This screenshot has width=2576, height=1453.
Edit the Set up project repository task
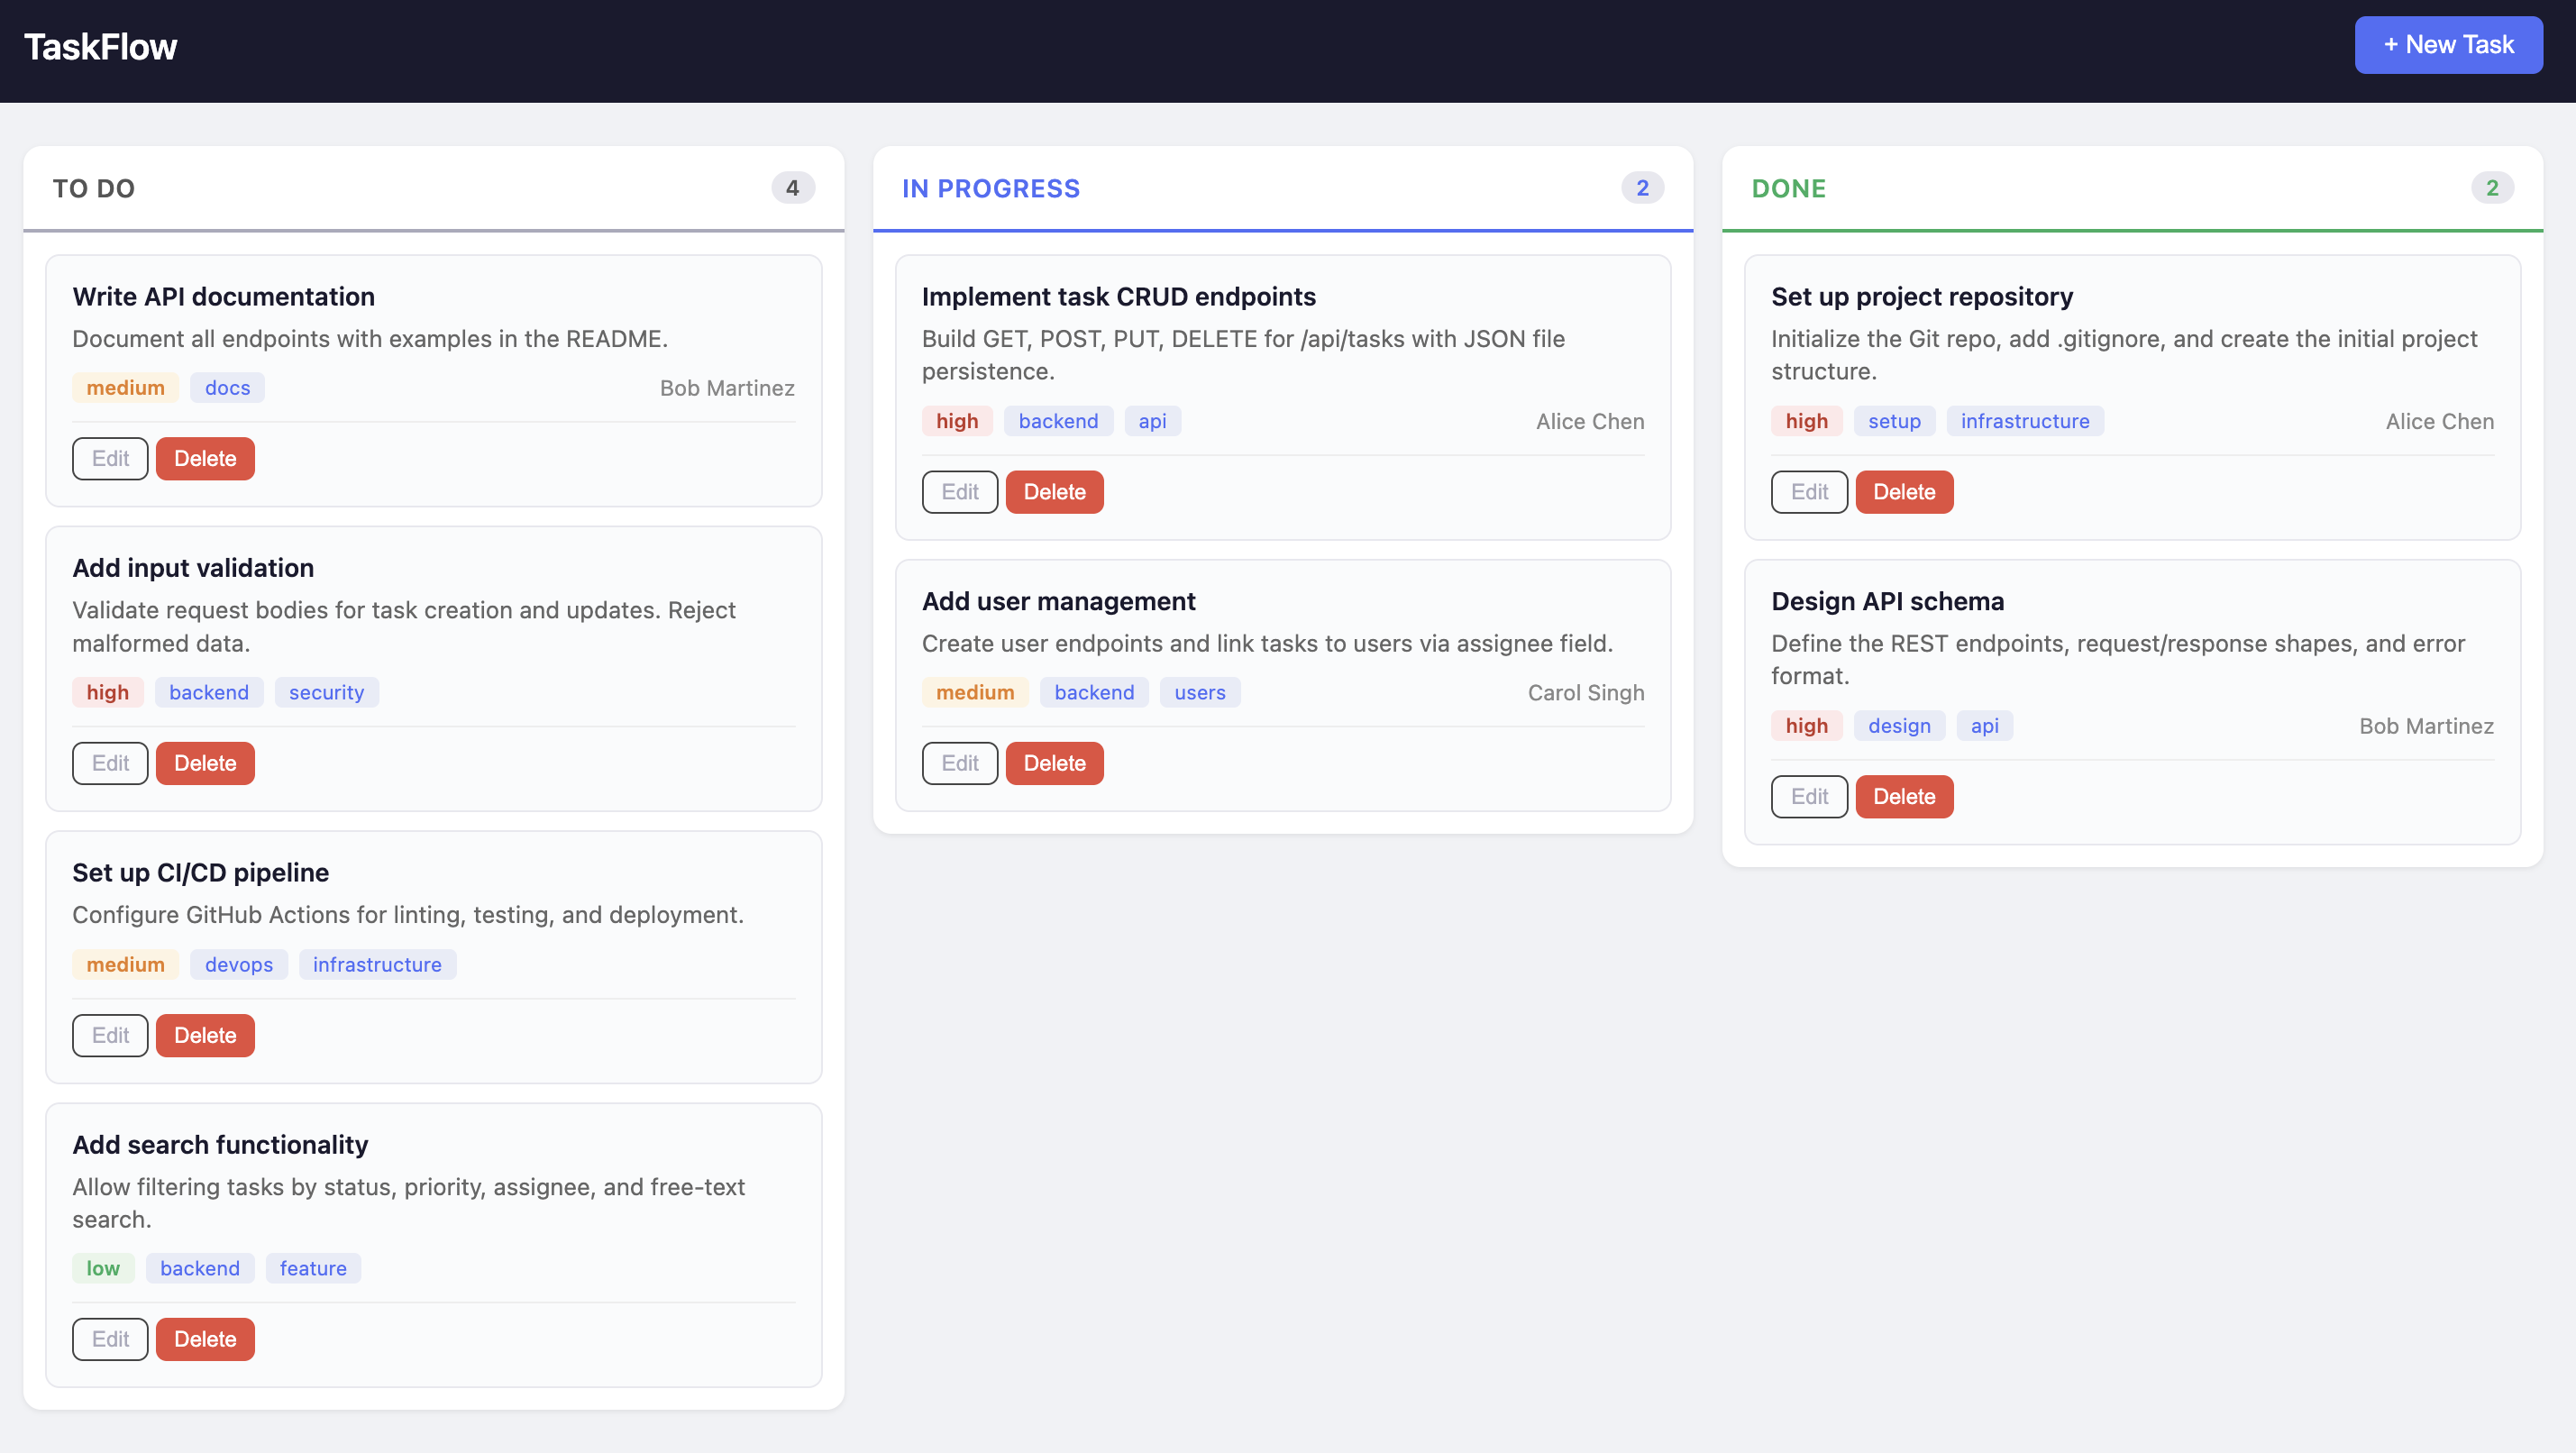1809,492
